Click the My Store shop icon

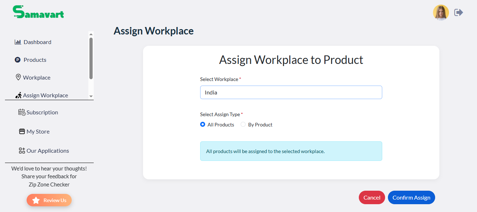22,131
